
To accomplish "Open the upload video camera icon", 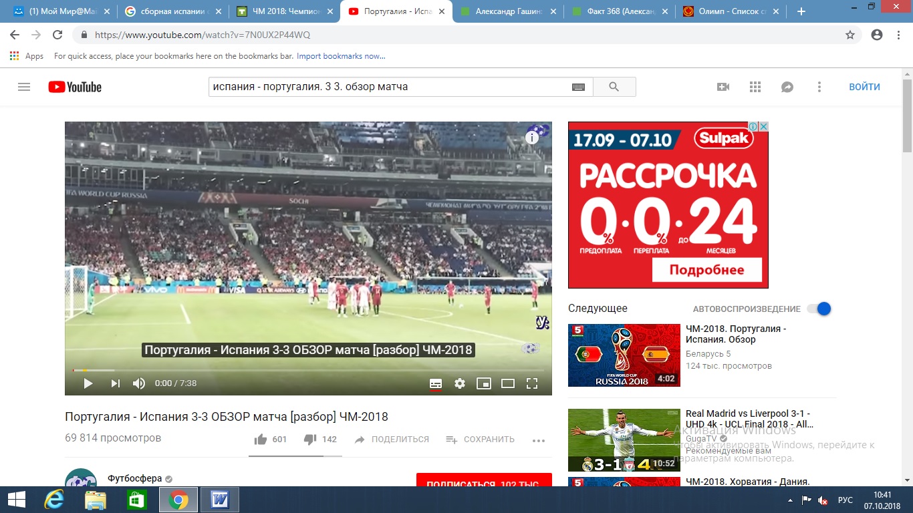I will tap(723, 87).
